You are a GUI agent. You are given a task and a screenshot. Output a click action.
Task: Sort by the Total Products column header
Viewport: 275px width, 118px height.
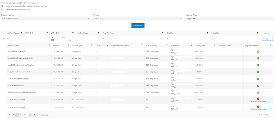108,33
